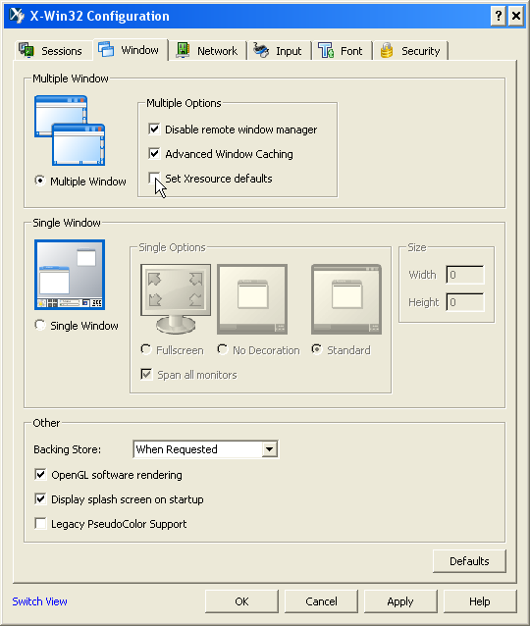Screen dimensions: 530x626
Task: Click the Fullscreen monitor image
Action: tap(176, 298)
